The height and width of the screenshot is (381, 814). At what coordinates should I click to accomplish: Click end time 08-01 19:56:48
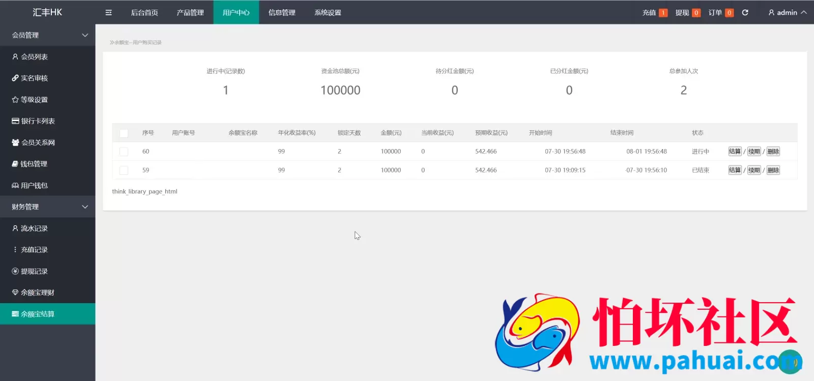[647, 152]
